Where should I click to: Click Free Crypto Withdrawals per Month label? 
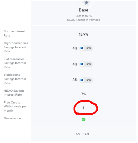[x=15, y=106]
